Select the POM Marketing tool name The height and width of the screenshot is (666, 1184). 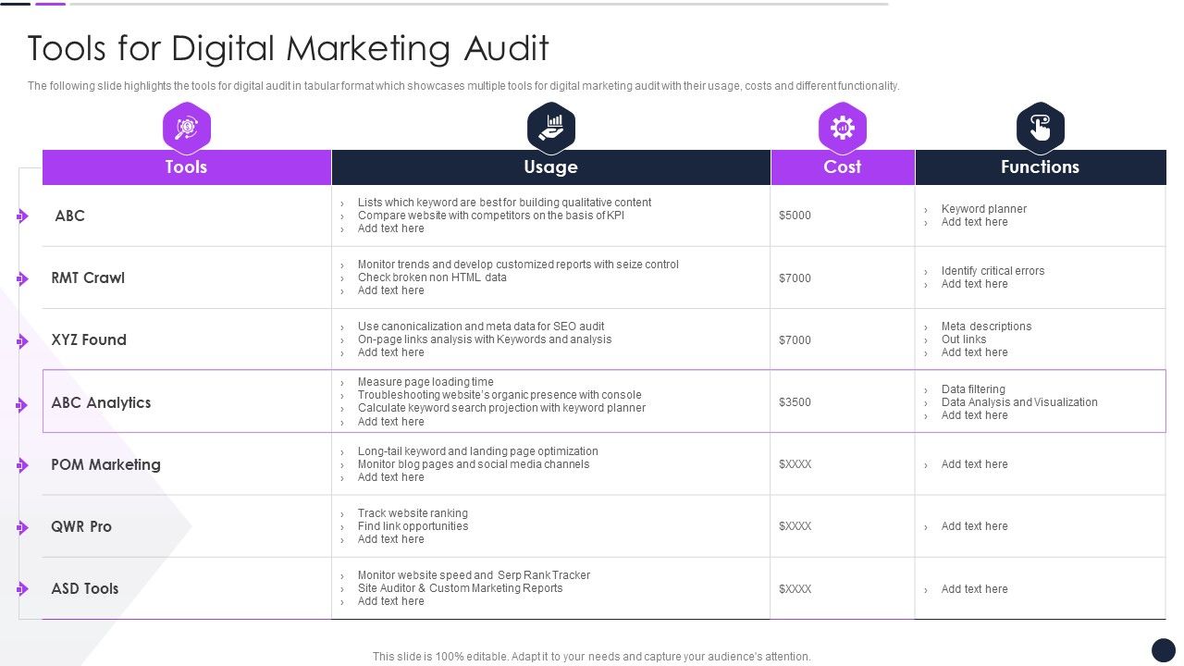105,464
